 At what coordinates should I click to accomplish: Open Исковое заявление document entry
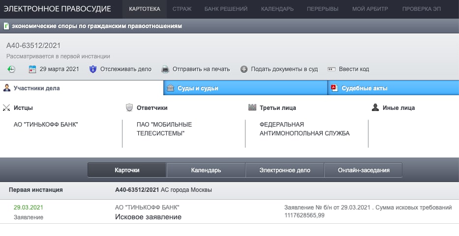(x=148, y=217)
